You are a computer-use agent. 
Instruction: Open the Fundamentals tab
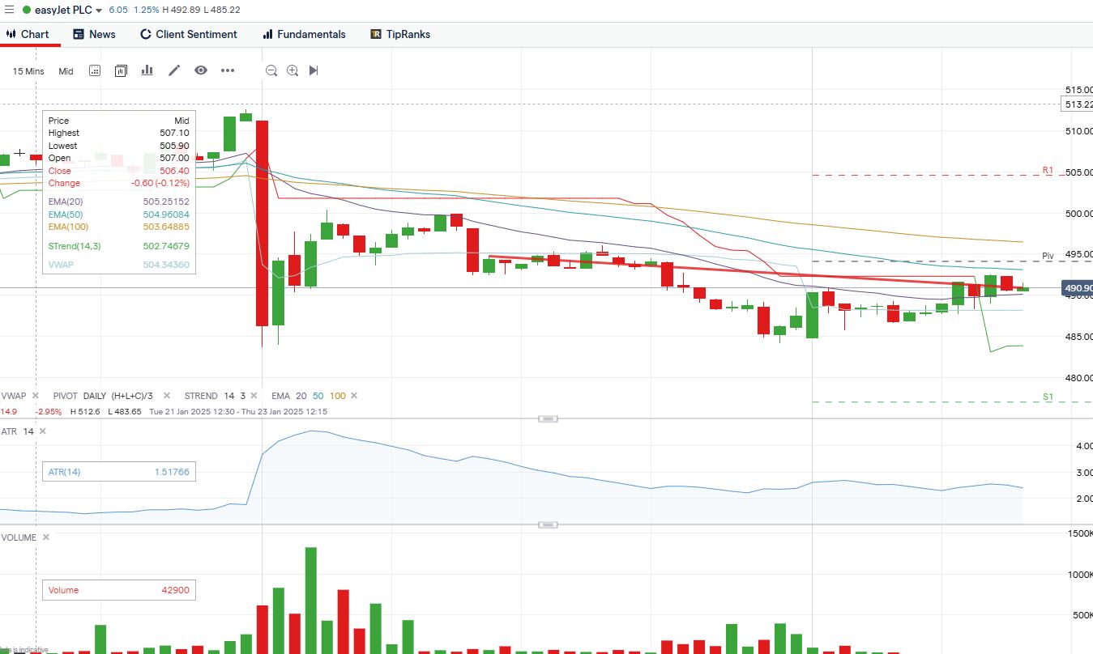[304, 34]
